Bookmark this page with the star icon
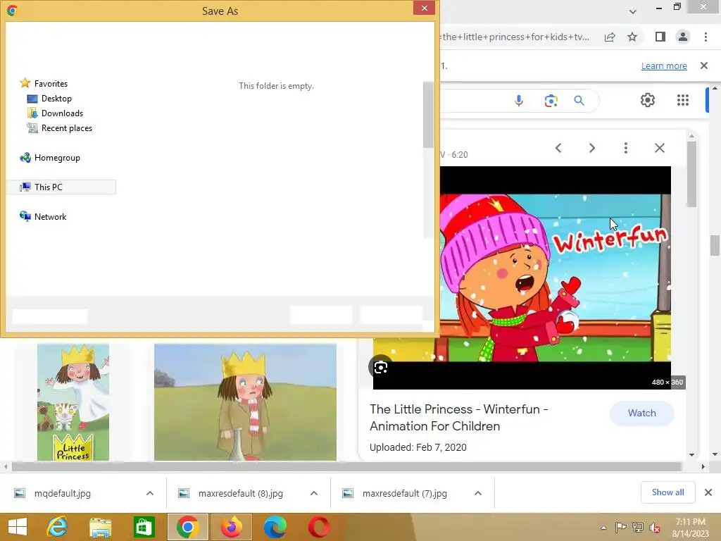 632,37
